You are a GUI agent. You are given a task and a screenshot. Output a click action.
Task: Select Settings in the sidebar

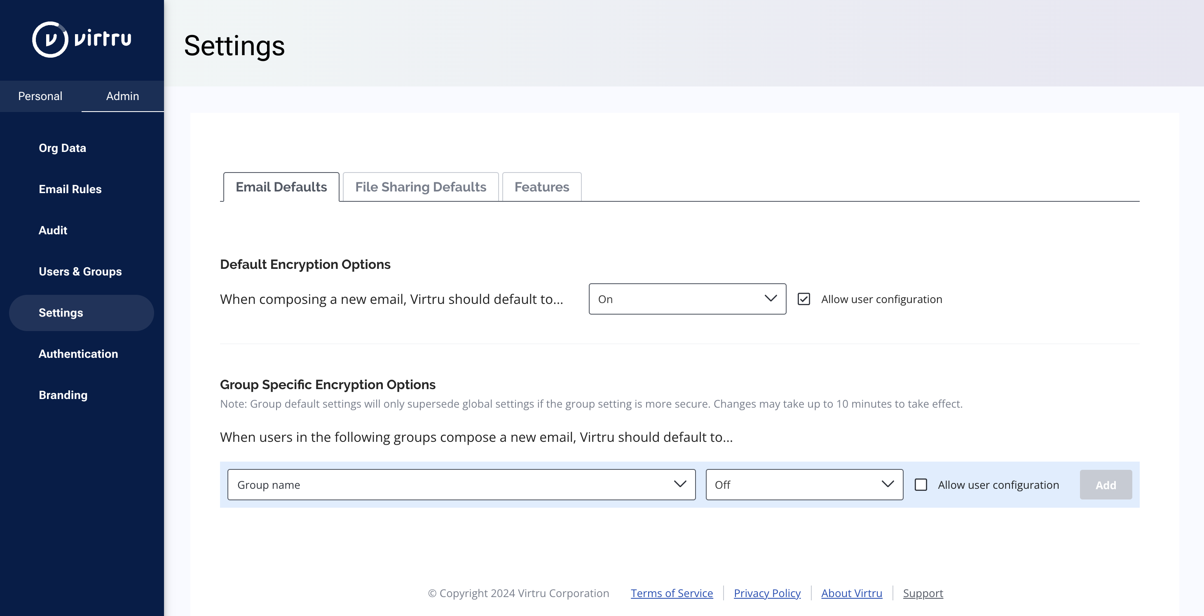pyautogui.click(x=81, y=313)
